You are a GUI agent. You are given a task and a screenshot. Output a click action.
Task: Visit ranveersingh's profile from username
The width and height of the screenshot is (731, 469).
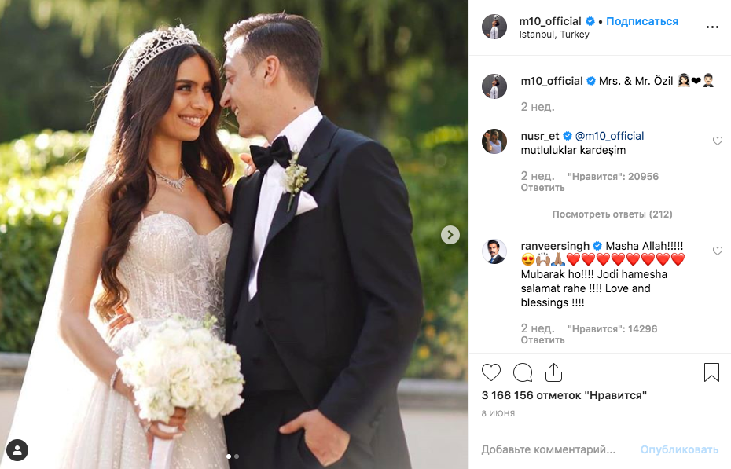coord(555,246)
